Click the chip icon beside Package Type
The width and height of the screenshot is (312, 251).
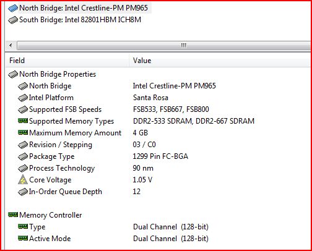pos(23,156)
